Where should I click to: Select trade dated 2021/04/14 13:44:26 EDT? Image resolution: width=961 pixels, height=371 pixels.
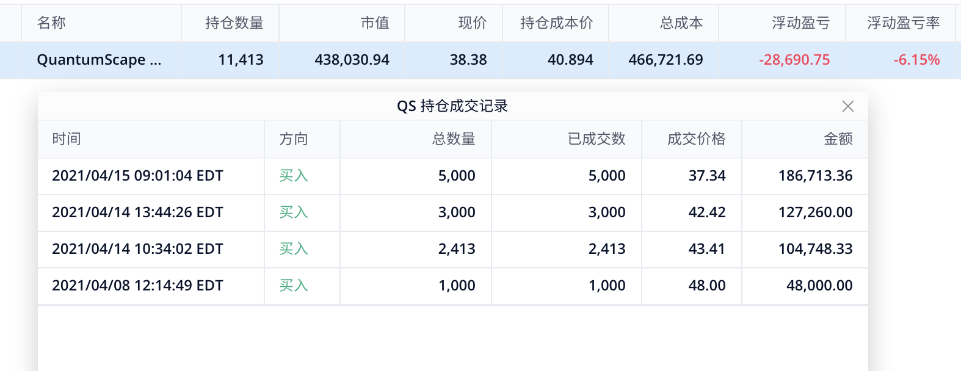[137, 212]
